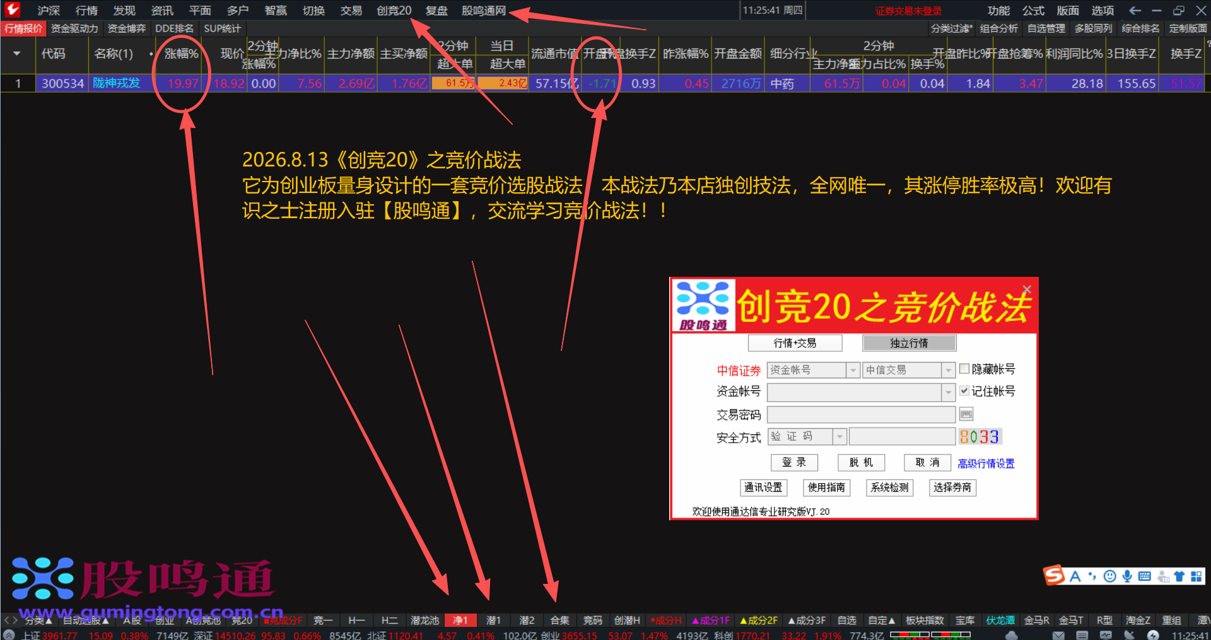
Task: Expand the 自定▲ bottom tab menu
Action: (x=881, y=620)
